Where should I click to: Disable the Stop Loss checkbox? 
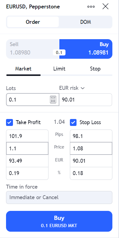coord(73,122)
